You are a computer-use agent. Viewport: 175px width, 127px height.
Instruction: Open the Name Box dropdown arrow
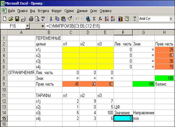[x=27, y=26]
